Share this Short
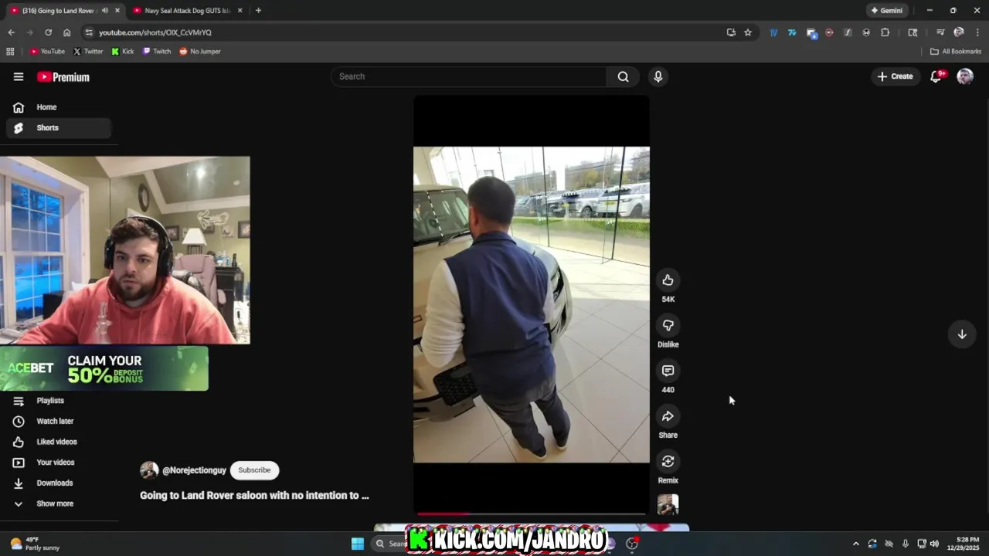989x556 pixels. [x=668, y=416]
